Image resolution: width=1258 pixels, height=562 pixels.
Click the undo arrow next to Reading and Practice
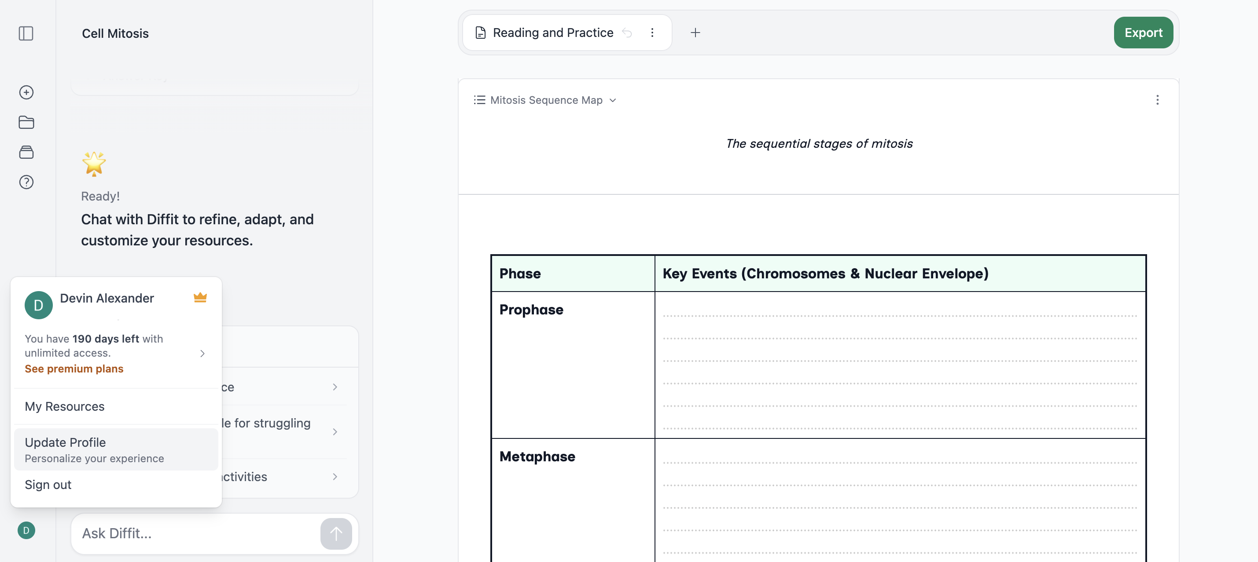pyautogui.click(x=627, y=33)
